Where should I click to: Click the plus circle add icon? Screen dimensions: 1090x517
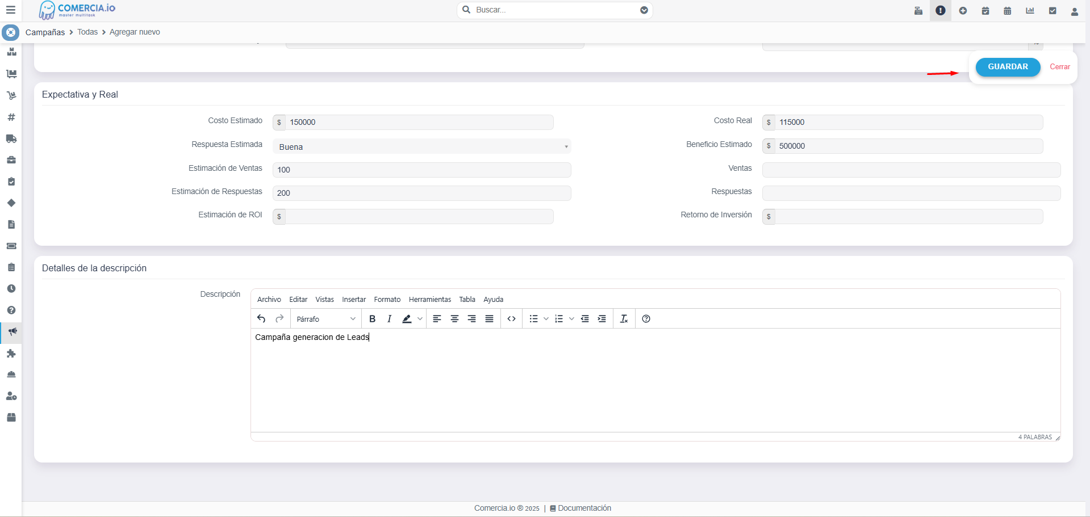point(963,11)
